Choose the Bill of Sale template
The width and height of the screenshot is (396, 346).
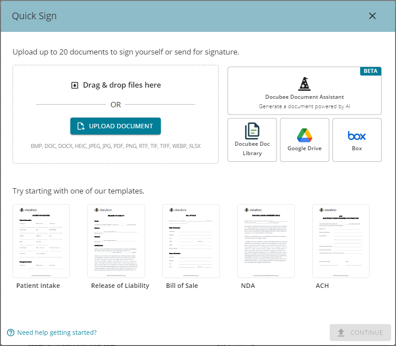191,241
